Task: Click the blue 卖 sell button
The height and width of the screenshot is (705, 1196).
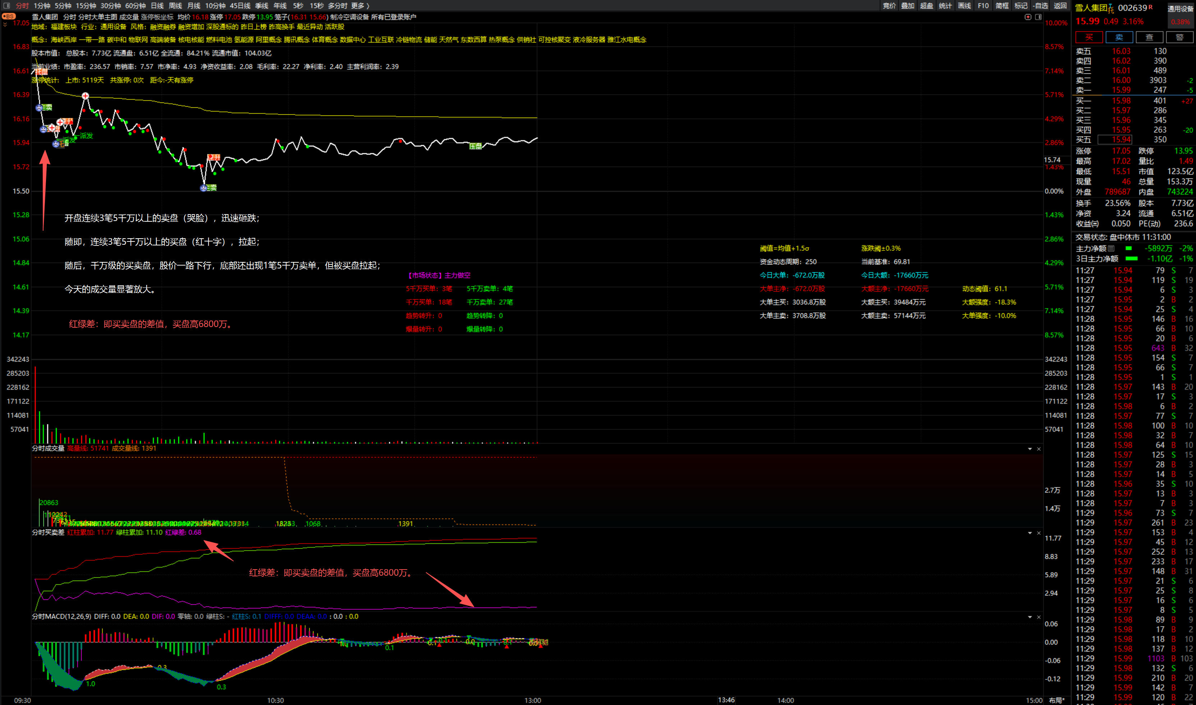Action: [1119, 37]
